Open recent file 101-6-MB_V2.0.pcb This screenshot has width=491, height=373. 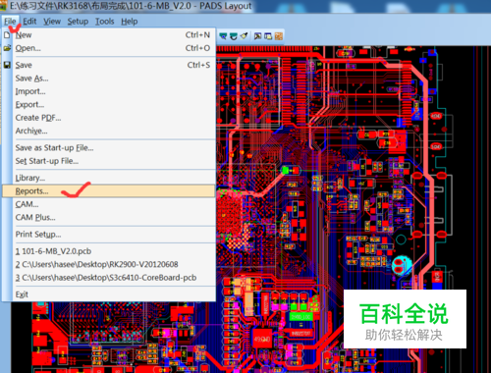coord(109,251)
